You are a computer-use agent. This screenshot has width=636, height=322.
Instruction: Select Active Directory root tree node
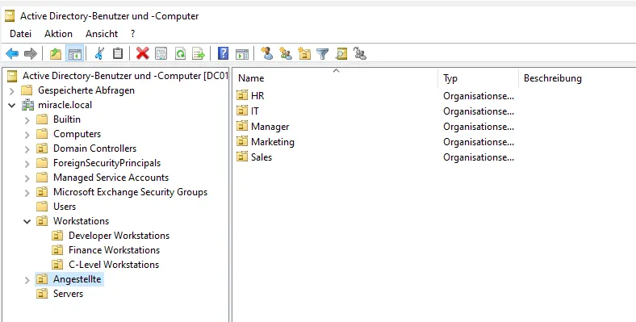(x=126, y=76)
